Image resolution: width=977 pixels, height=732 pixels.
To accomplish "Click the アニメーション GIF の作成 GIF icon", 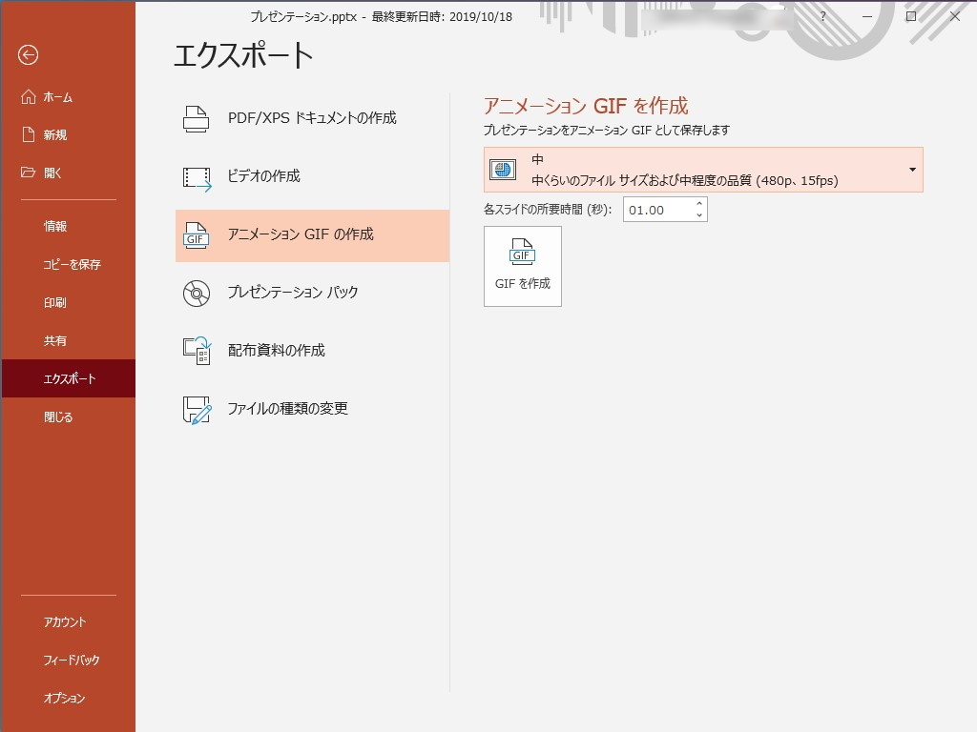I will 196,234.
